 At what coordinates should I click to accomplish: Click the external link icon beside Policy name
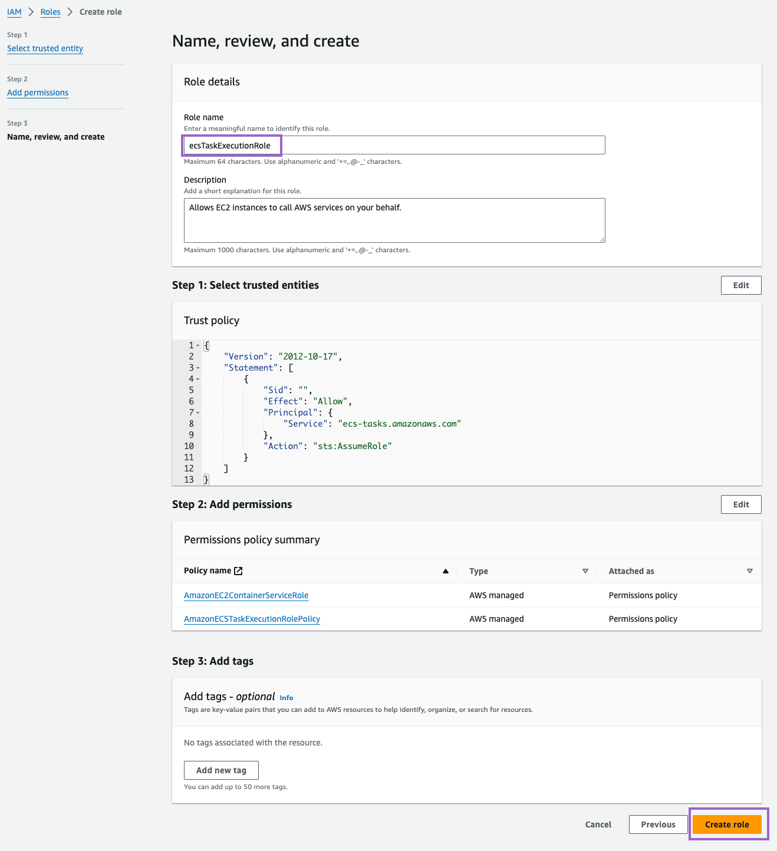[x=238, y=571]
